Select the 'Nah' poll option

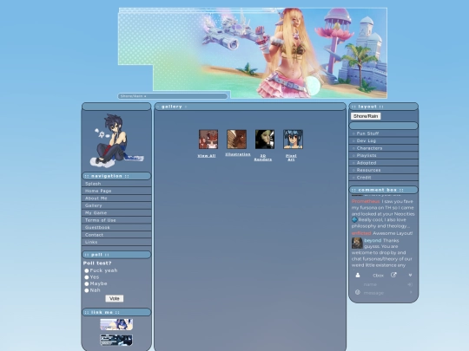coord(87,290)
